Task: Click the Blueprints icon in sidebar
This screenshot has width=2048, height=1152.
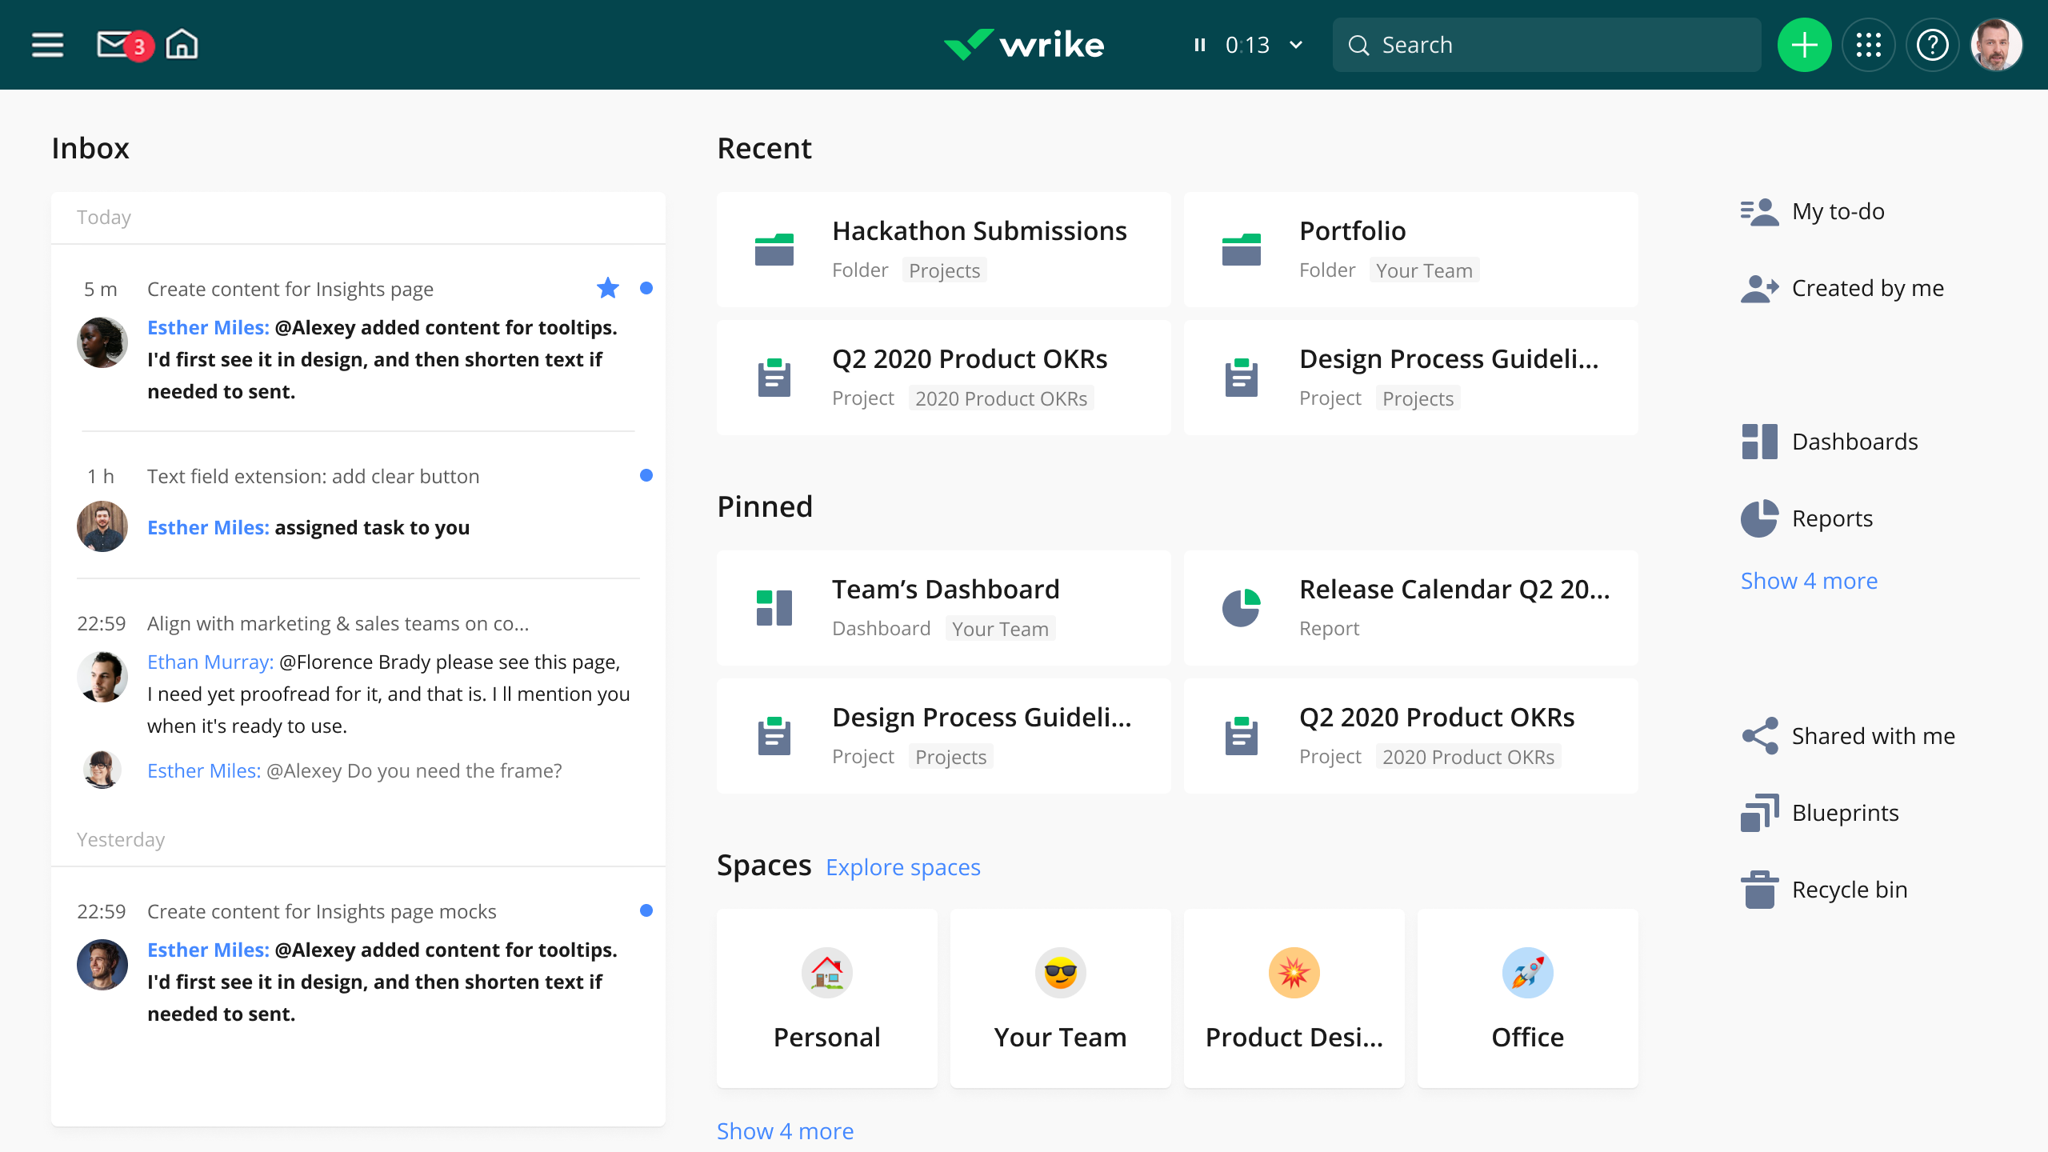Action: click(x=1760, y=812)
